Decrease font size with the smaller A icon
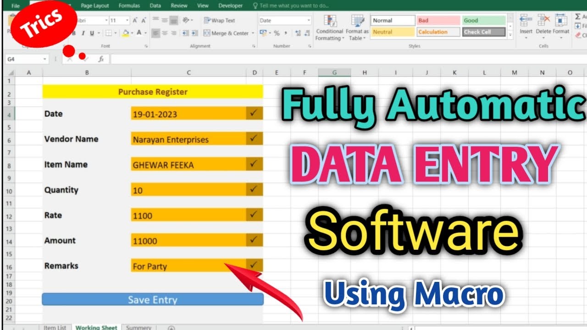 144,20
